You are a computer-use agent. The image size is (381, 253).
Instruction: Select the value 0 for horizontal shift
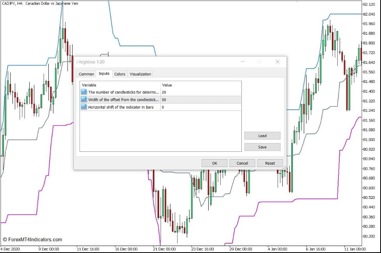click(163, 107)
